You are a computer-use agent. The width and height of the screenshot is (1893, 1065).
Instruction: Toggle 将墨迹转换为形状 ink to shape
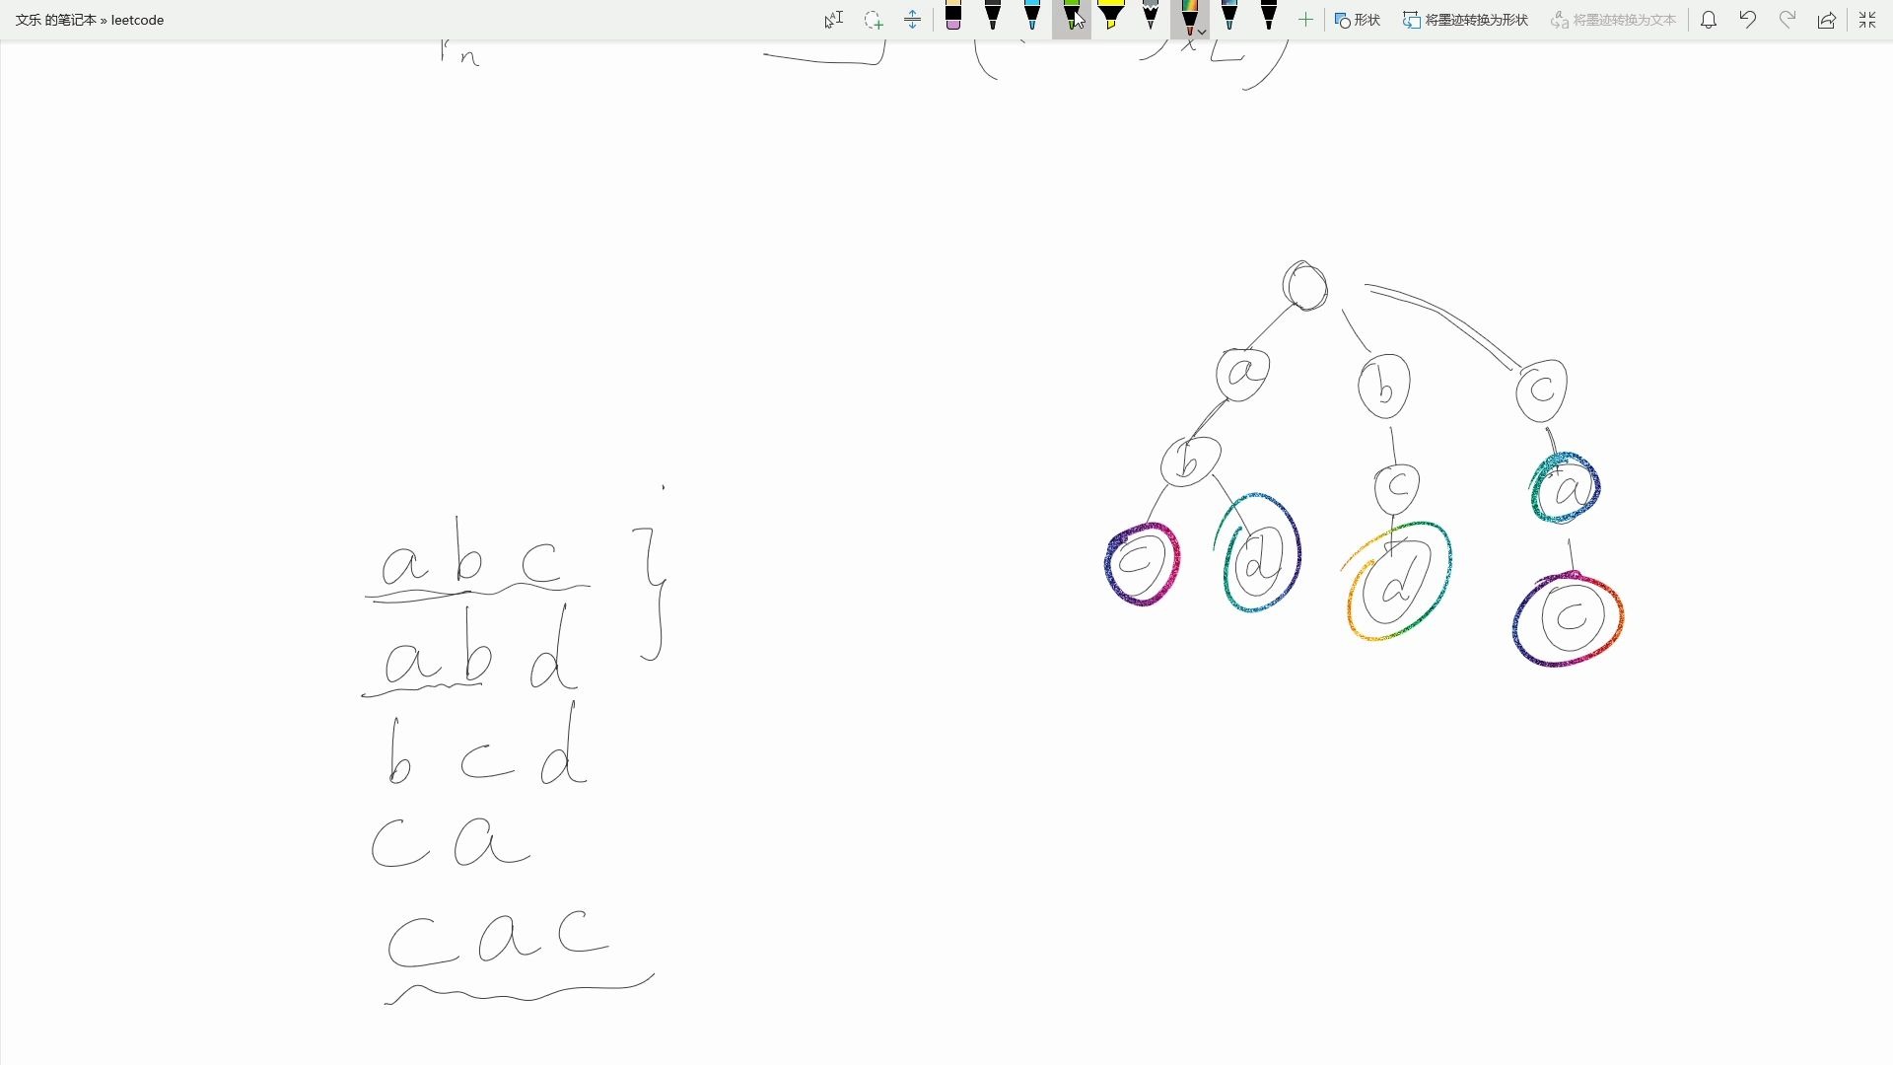point(1465,20)
